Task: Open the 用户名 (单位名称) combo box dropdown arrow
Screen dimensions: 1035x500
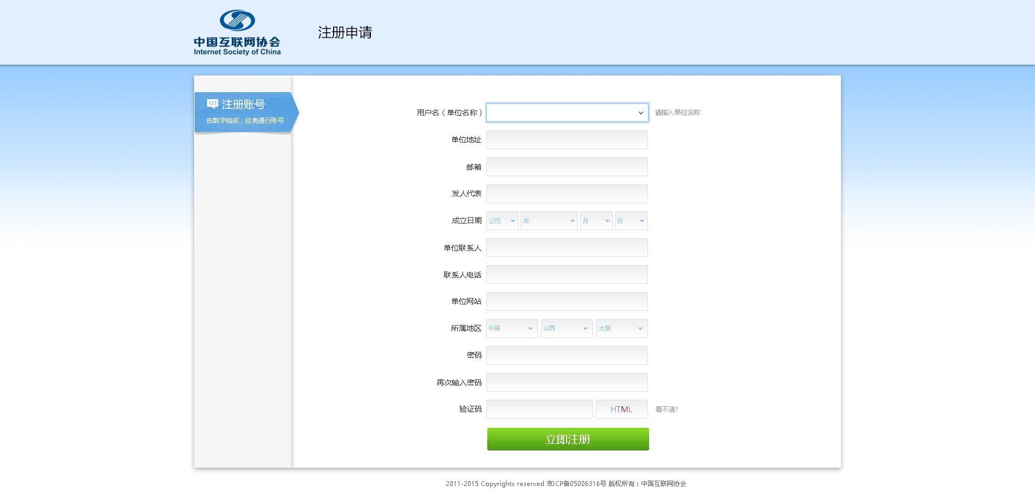Action: tap(640, 113)
